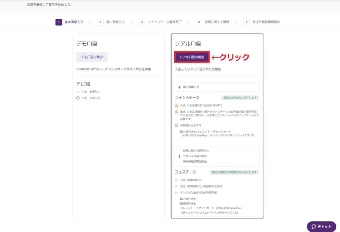The height and width of the screenshot is (232, 340).
Task: Select step 5 現住所確認書類提出
Action: (x=246, y=22)
